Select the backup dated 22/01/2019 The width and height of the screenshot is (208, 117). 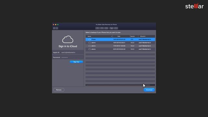click(120, 49)
